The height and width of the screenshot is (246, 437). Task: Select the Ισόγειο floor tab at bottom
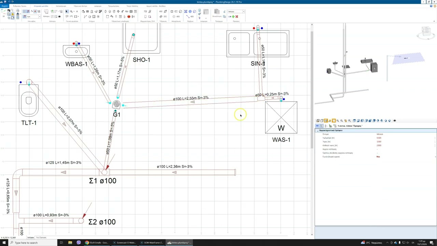(x=31, y=237)
